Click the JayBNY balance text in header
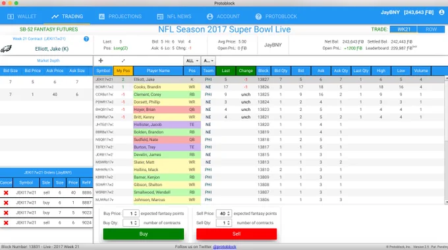Viewport: 448px width, 250px height. pyautogui.click(x=407, y=13)
